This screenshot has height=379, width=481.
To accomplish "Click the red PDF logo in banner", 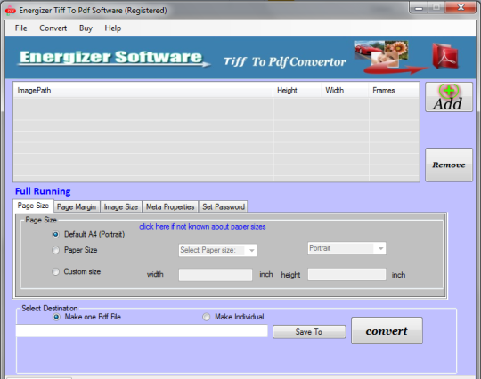I will [445, 56].
